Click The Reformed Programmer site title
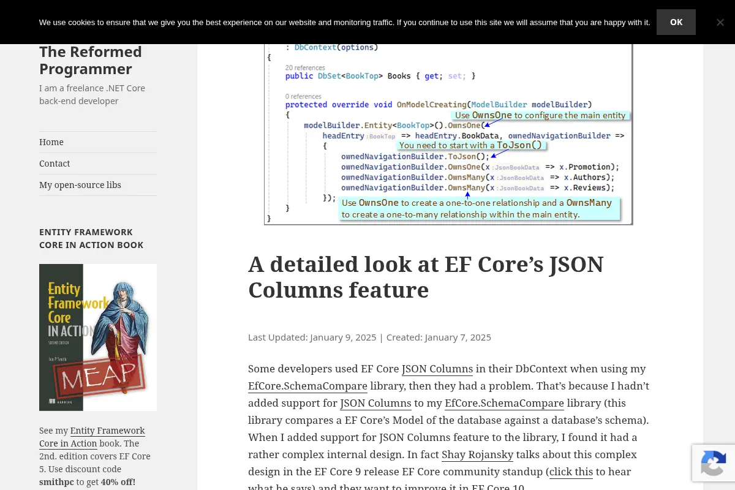 coord(91,60)
